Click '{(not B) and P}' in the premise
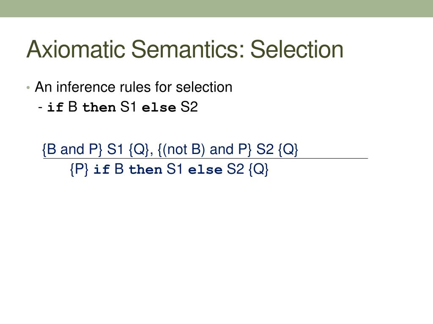Image resolution: width=433 pixels, height=324 pixels. 205,149
